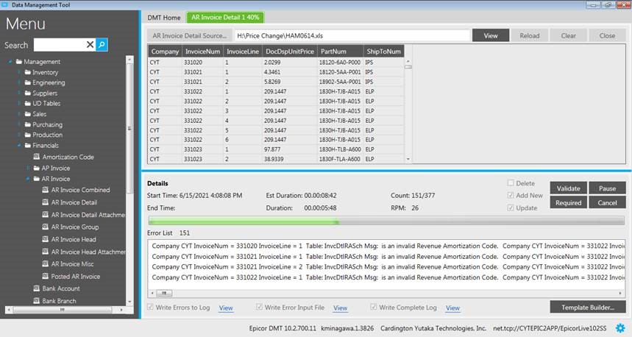Image resolution: width=632 pixels, height=337 pixels.
Task: Click the Purchasing folder icon
Action: (27, 124)
